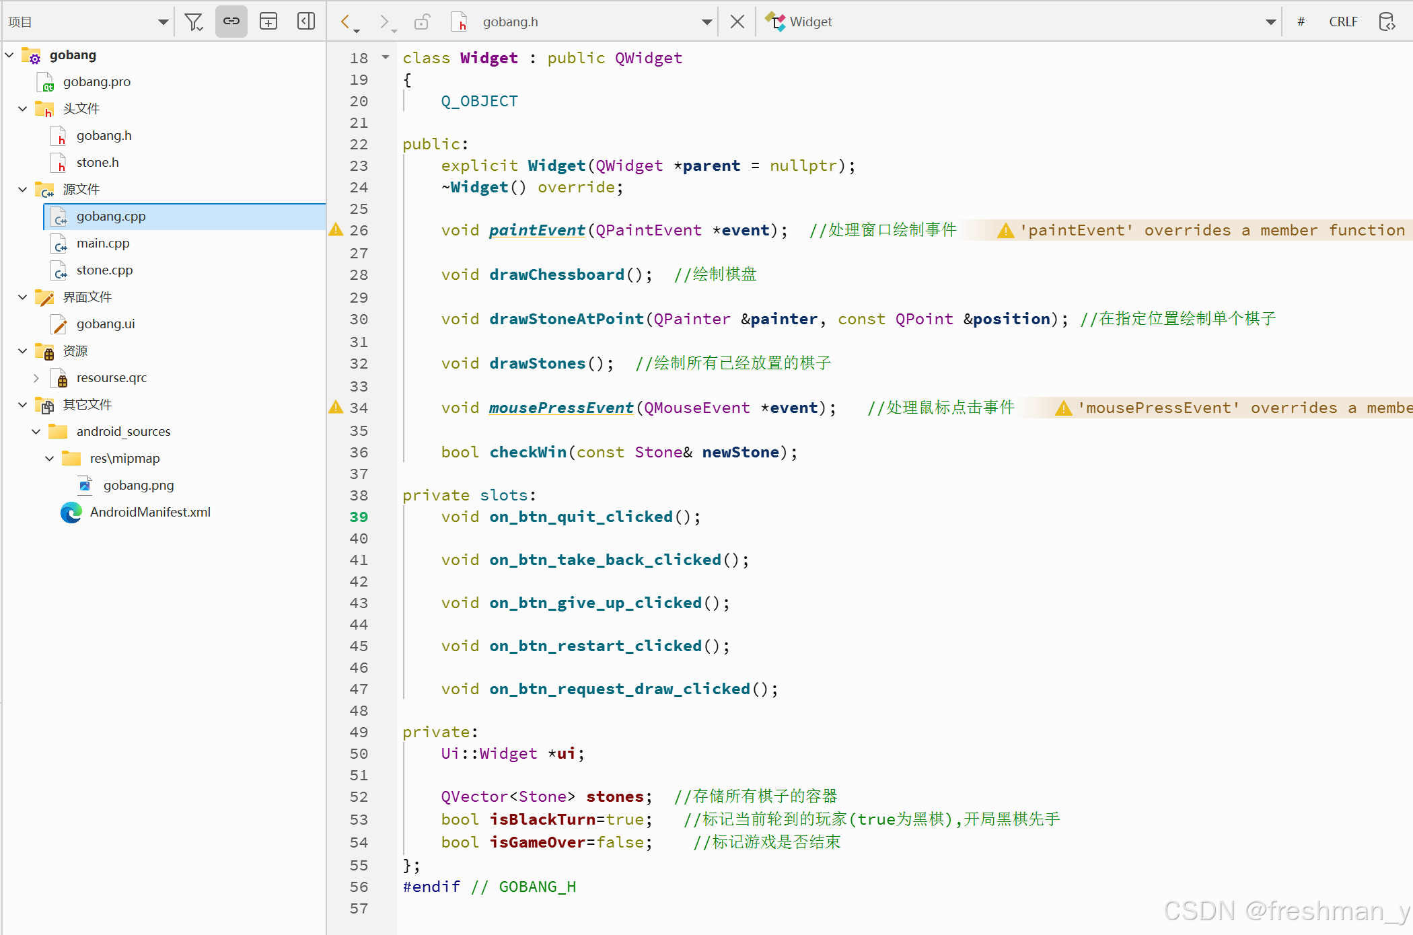This screenshot has width=1413, height=935.
Task: Toggle the file read-only lock icon
Action: [x=422, y=22]
